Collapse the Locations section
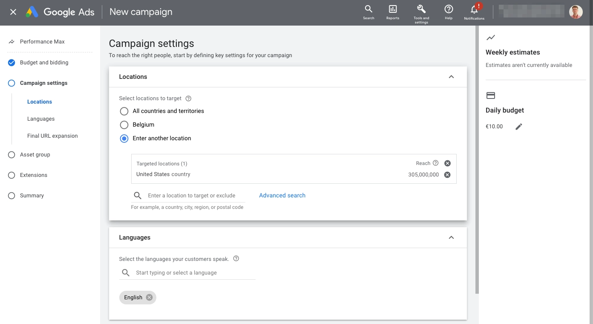 (451, 77)
